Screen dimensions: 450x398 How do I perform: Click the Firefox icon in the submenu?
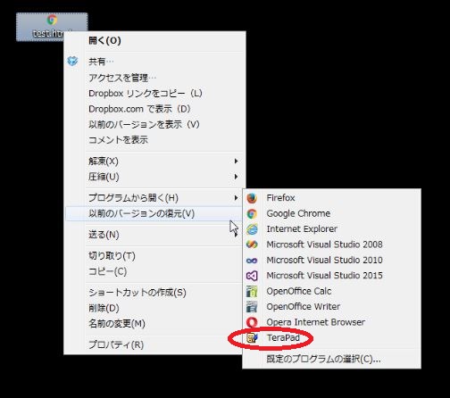point(252,198)
